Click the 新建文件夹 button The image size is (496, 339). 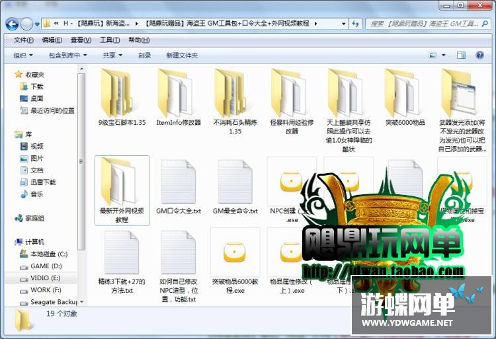(182, 56)
